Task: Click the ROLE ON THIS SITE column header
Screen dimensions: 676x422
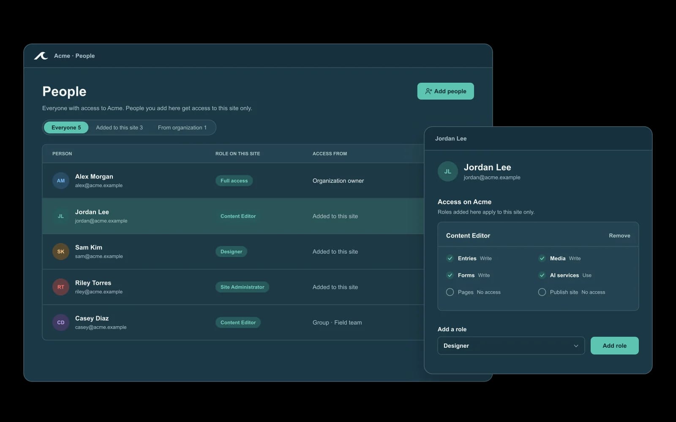Action: click(x=238, y=154)
